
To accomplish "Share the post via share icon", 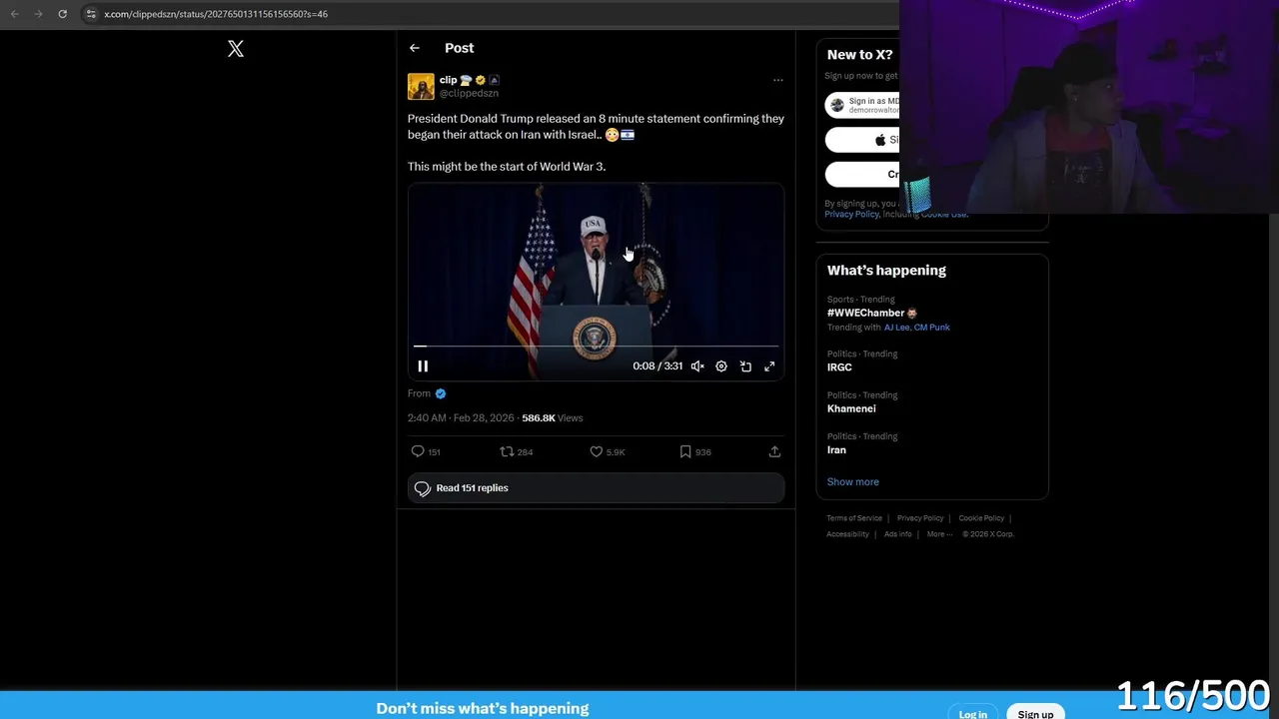I will coord(774,452).
